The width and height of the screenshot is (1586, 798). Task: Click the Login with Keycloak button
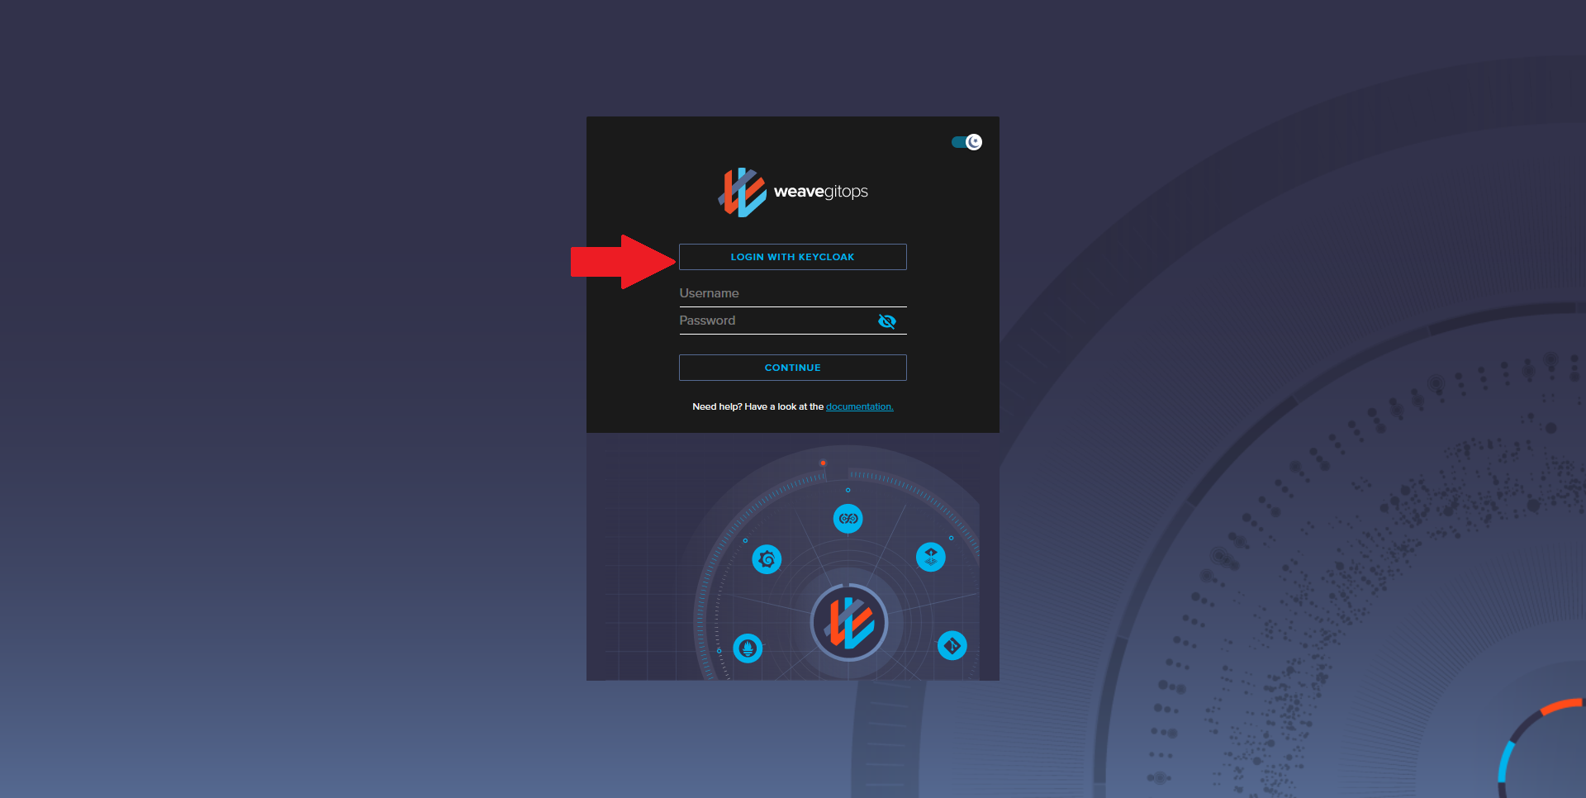(792, 257)
